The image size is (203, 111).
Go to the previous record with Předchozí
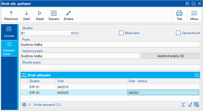[x=11, y=16]
